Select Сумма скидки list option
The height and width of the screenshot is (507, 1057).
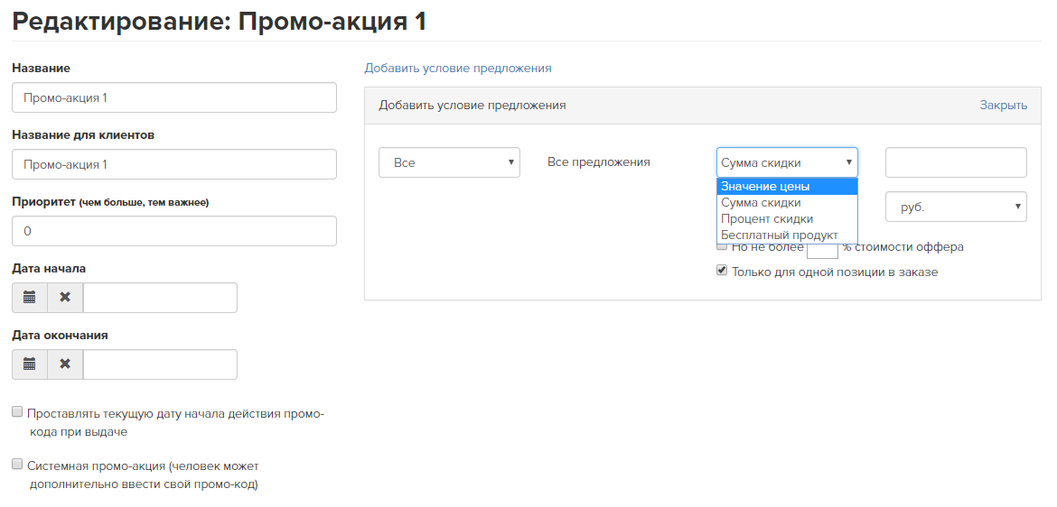tap(787, 203)
